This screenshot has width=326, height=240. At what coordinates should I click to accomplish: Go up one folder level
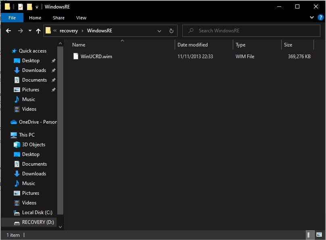pos(38,31)
